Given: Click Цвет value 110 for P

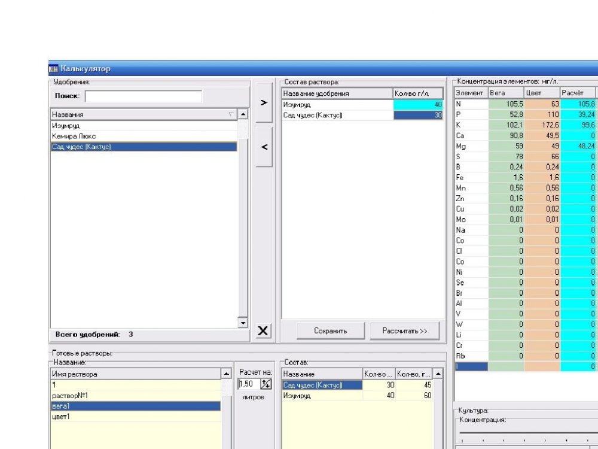Looking at the screenshot, I should 542,114.
